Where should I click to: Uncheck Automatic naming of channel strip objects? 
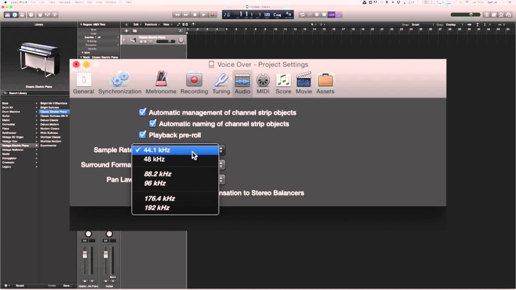152,123
